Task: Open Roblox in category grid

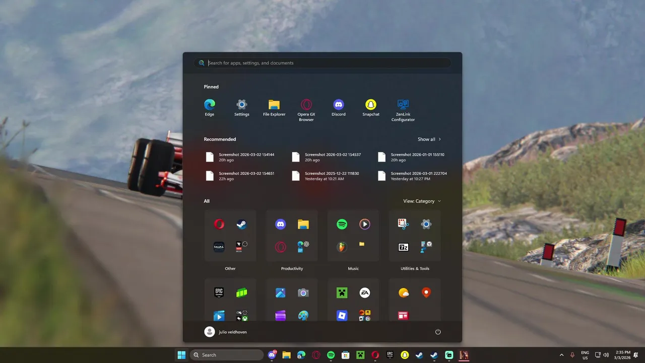Action: pos(342,316)
